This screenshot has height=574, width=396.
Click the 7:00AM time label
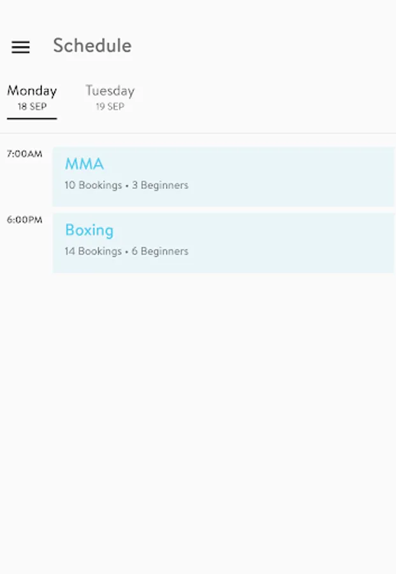point(24,154)
